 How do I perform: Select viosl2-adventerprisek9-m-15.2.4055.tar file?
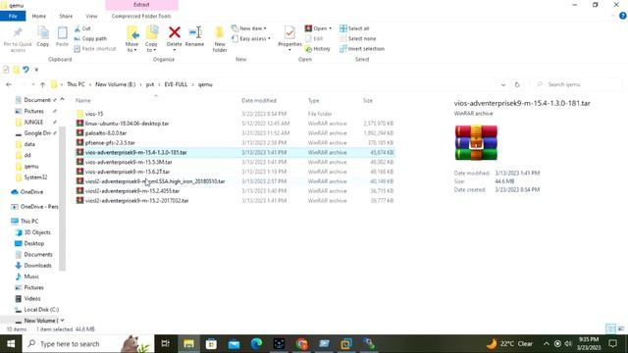[132, 191]
